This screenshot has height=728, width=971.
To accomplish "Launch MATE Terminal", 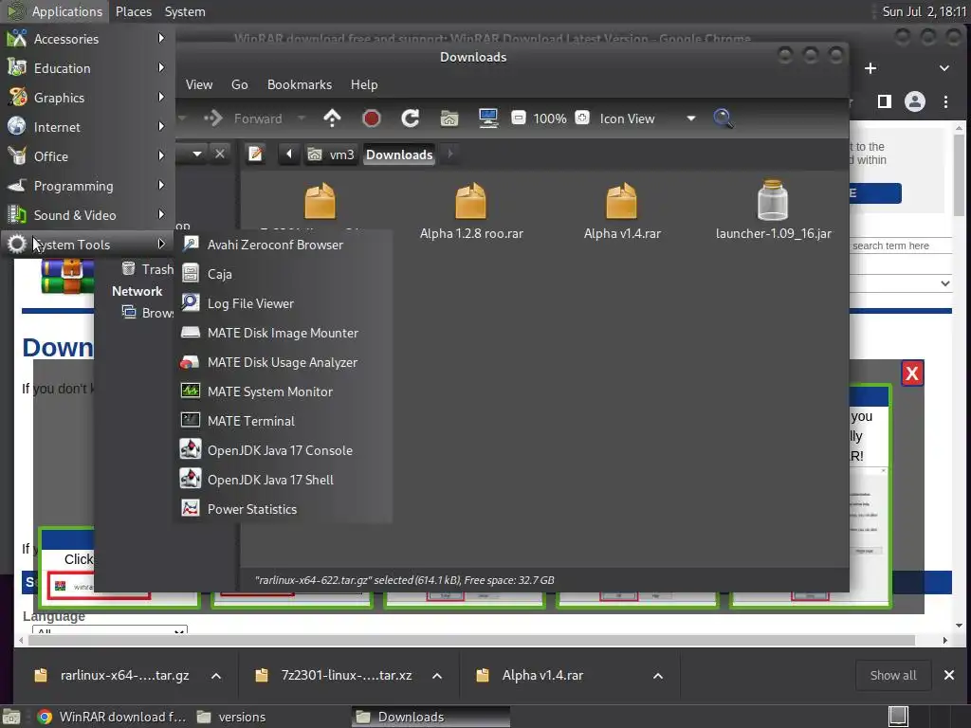I will (284, 421).
